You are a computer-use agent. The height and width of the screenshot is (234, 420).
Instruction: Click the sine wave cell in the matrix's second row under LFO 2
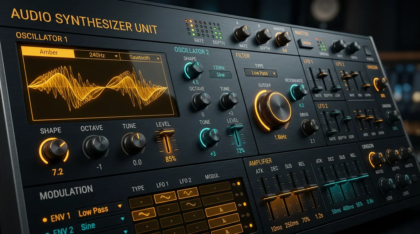(x=191, y=204)
